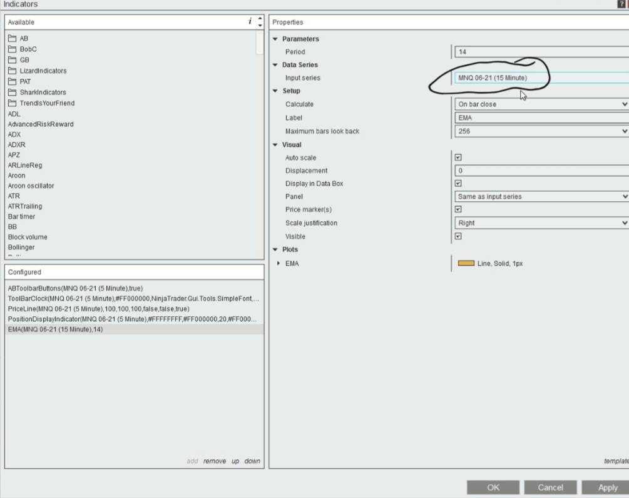629x498 pixels.
Task: Select Aroon oscillator indicator
Action: point(31,186)
